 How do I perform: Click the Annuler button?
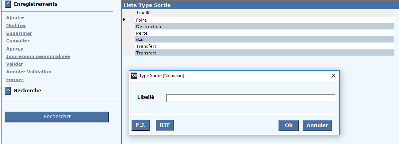point(317,125)
